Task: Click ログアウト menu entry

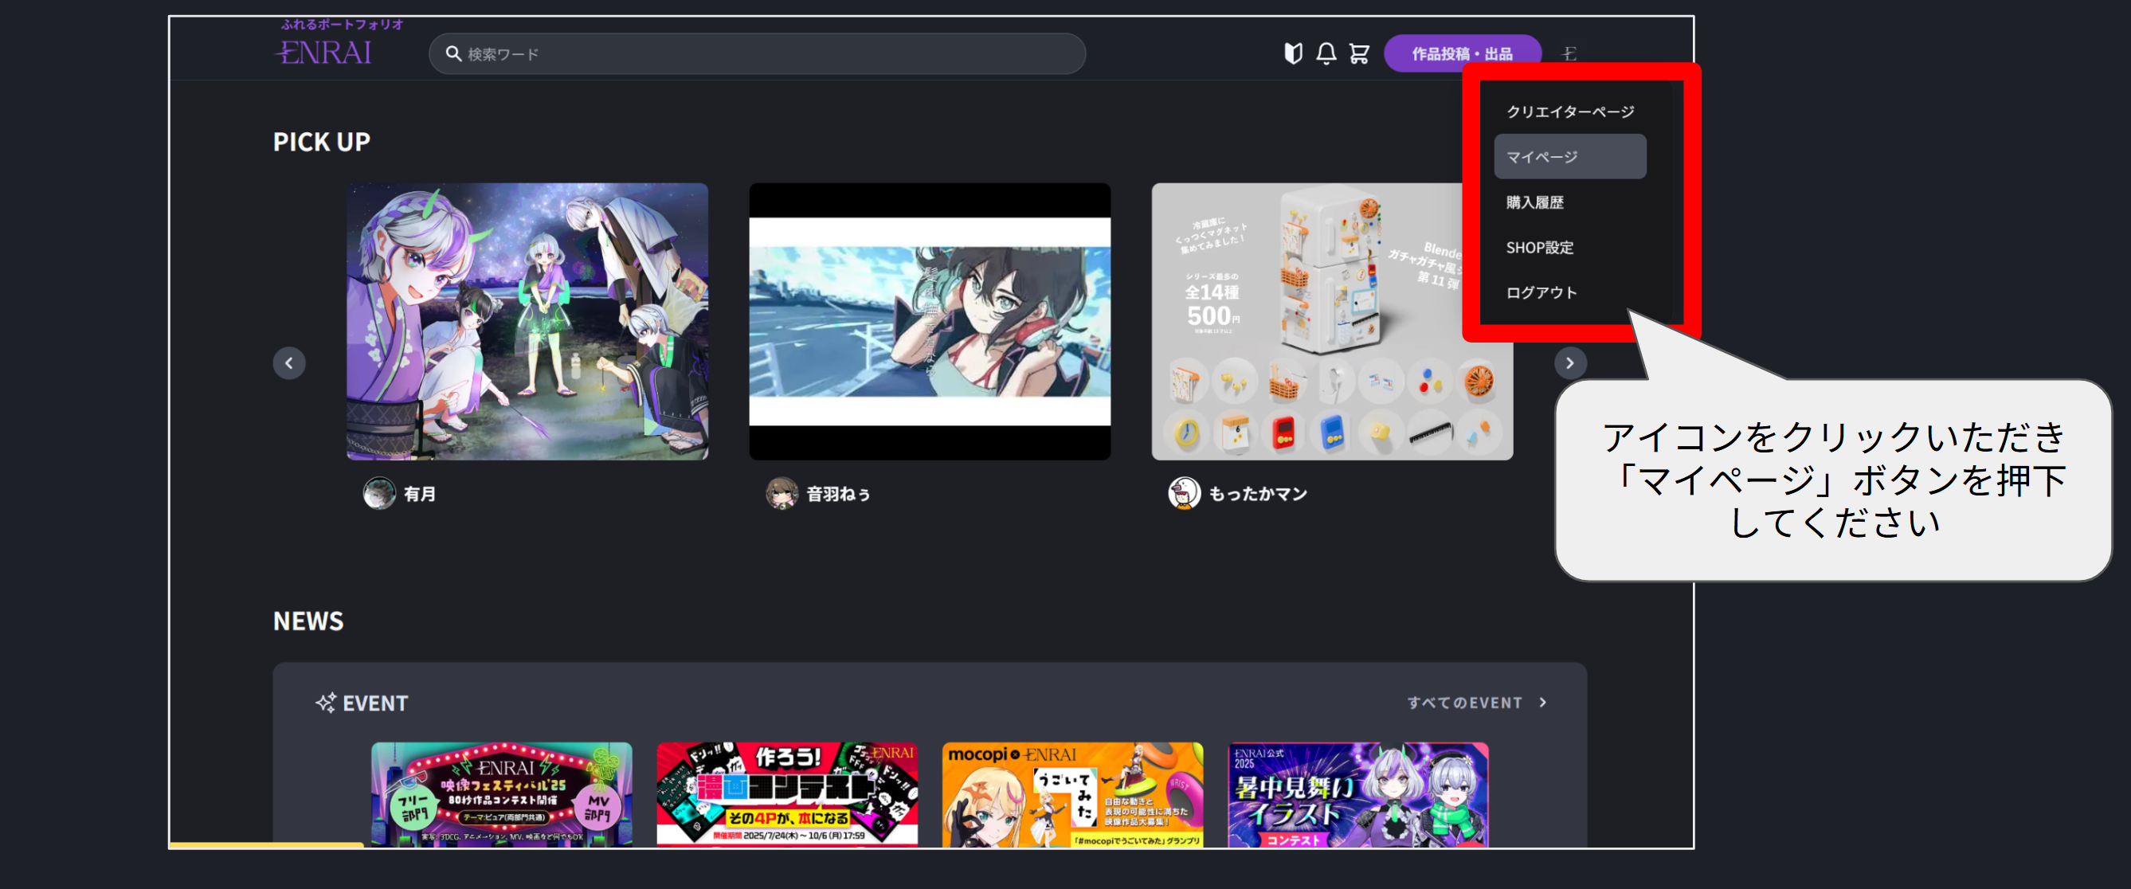Action: pos(1541,293)
